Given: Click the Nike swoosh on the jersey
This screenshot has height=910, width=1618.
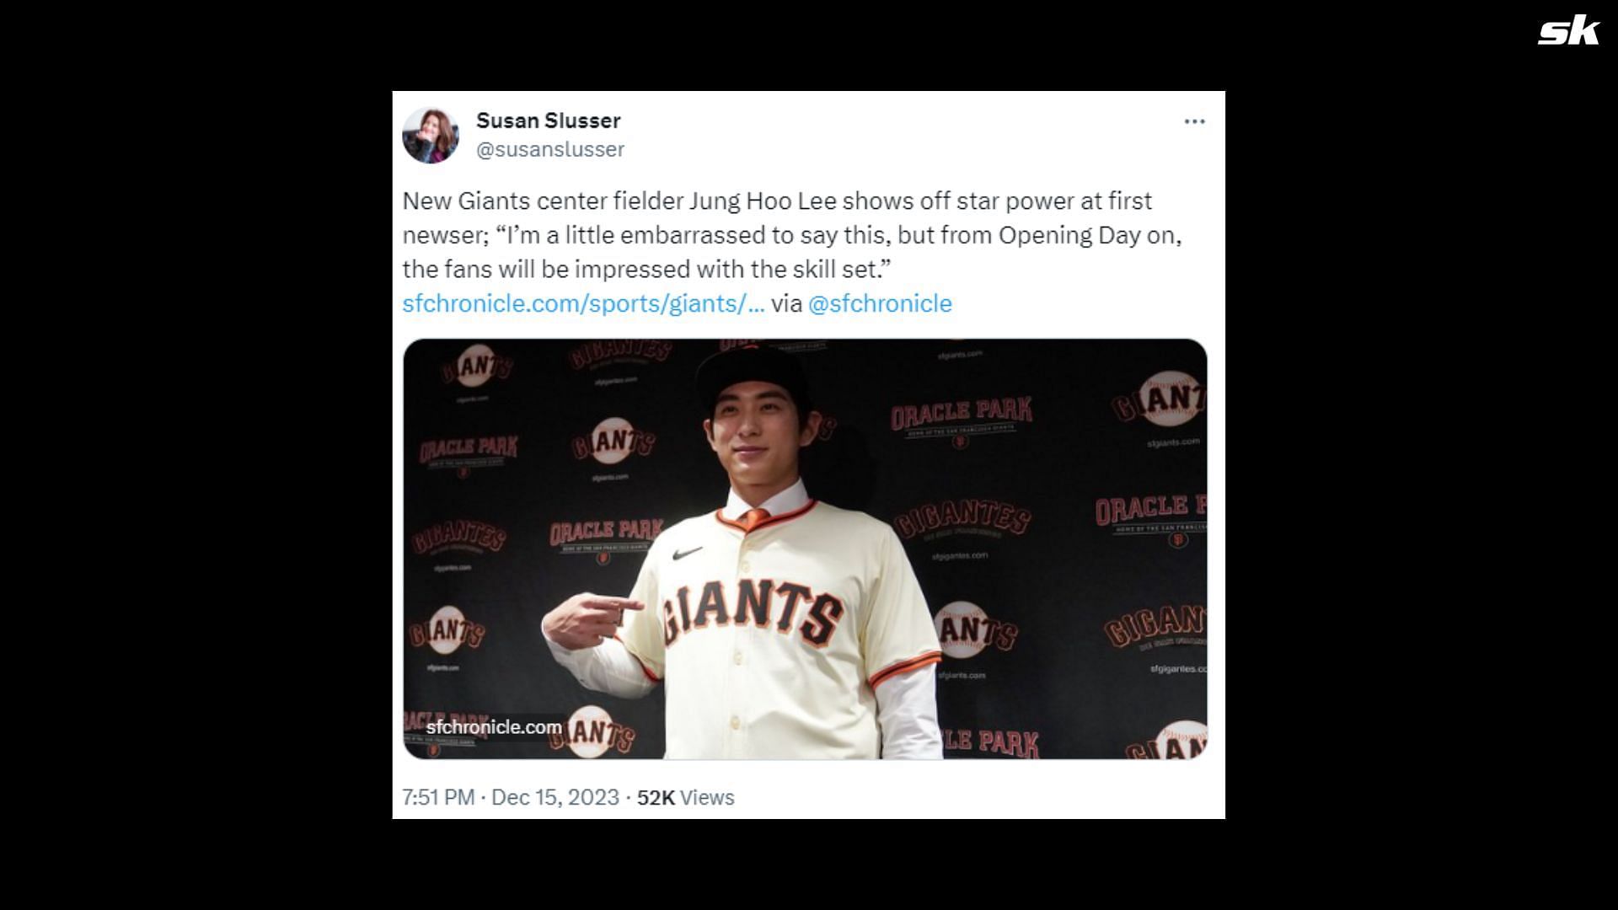Looking at the screenshot, I should pos(688,553).
